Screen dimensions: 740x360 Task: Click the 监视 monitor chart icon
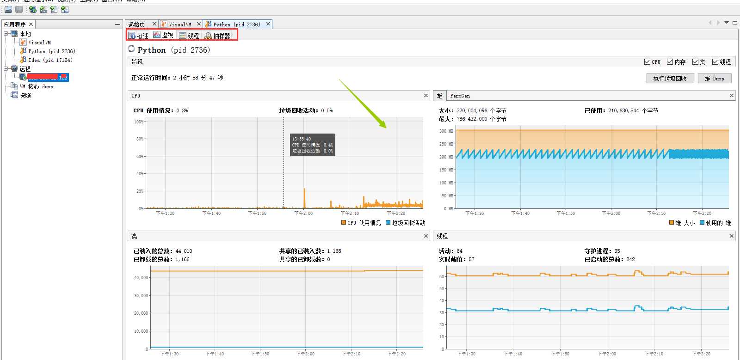pos(157,35)
